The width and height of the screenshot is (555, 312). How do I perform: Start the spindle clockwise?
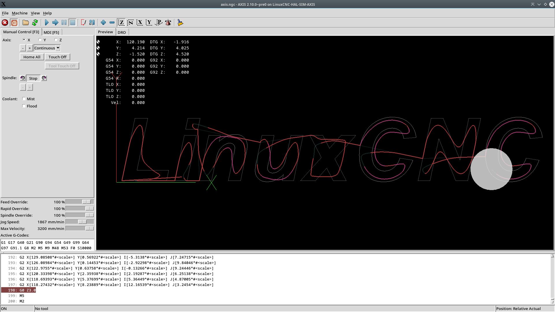[44, 78]
